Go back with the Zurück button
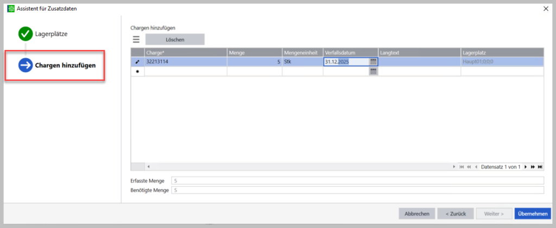Viewport: 556px width, 228px height. click(455, 213)
